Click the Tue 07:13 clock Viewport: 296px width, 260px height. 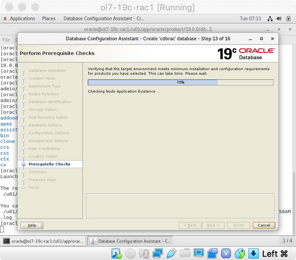(x=250, y=19)
